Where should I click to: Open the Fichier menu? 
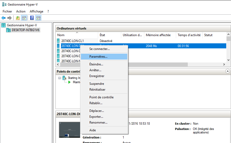point(7,11)
